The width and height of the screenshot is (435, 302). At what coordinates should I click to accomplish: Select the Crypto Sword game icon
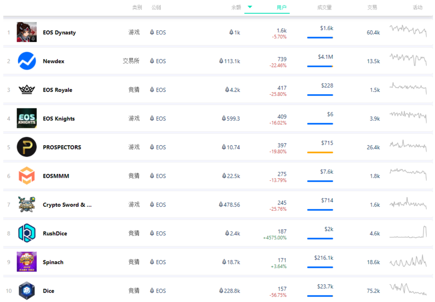[27, 205]
